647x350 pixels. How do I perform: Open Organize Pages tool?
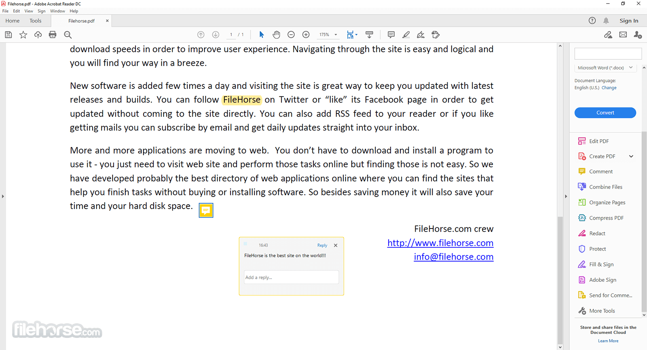tap(602, 203)
